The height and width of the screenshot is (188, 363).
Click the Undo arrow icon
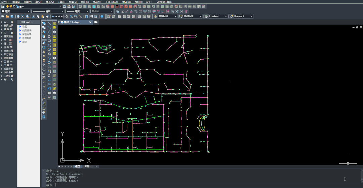[x=53, y=16]
